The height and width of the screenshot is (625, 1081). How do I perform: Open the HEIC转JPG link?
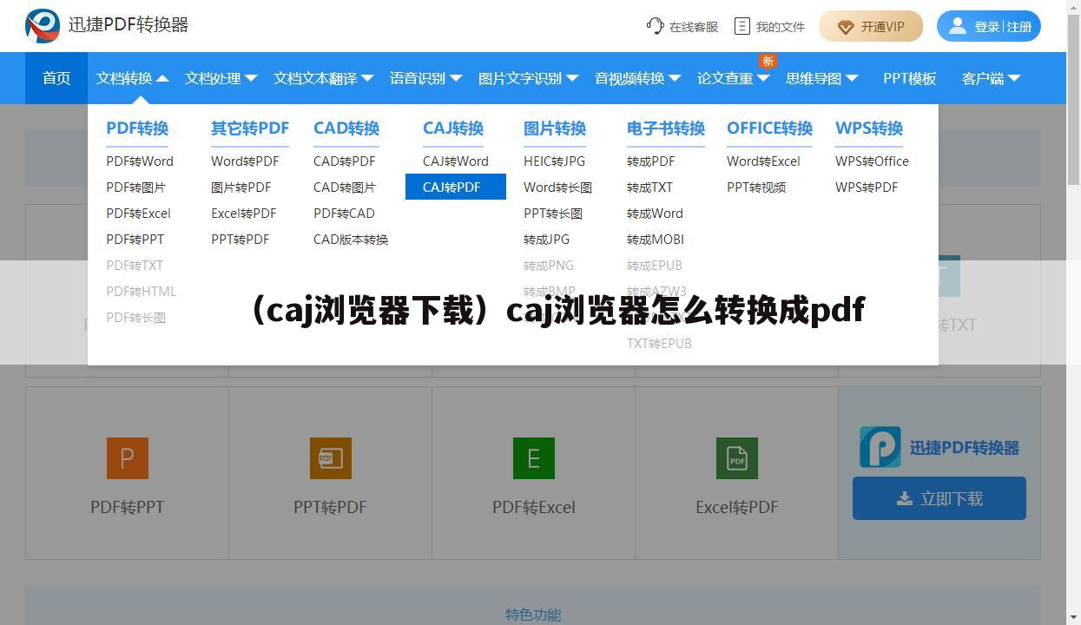[x=554, y=161]
